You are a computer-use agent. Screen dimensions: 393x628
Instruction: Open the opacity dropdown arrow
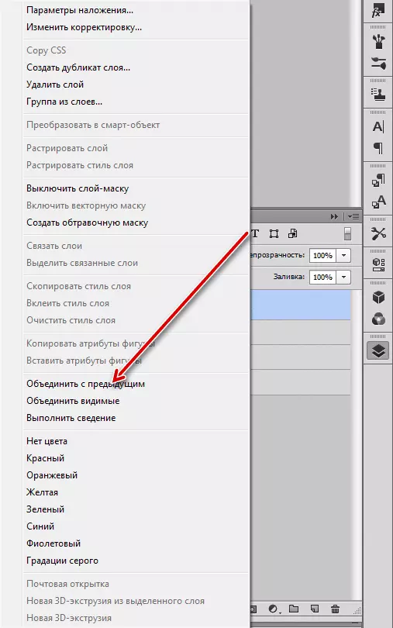click(343, 256)
